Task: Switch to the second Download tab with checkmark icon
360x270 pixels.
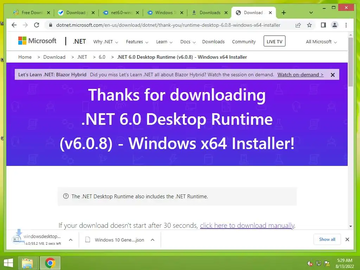Action: pyautogui.click(x=76, y=13)
